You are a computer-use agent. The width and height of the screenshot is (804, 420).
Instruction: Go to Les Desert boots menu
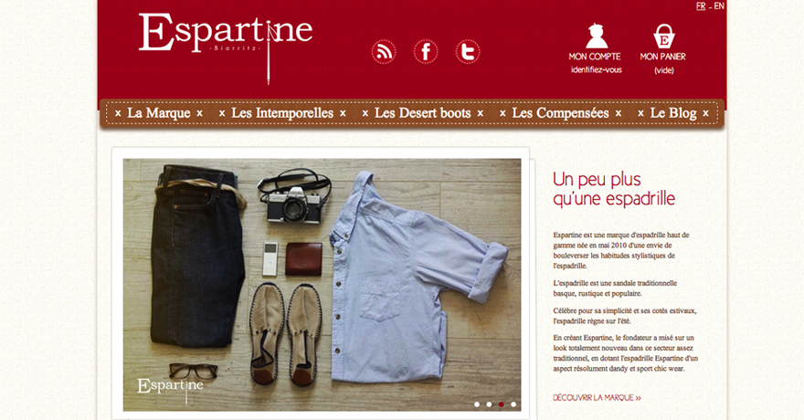coord(422,113)
